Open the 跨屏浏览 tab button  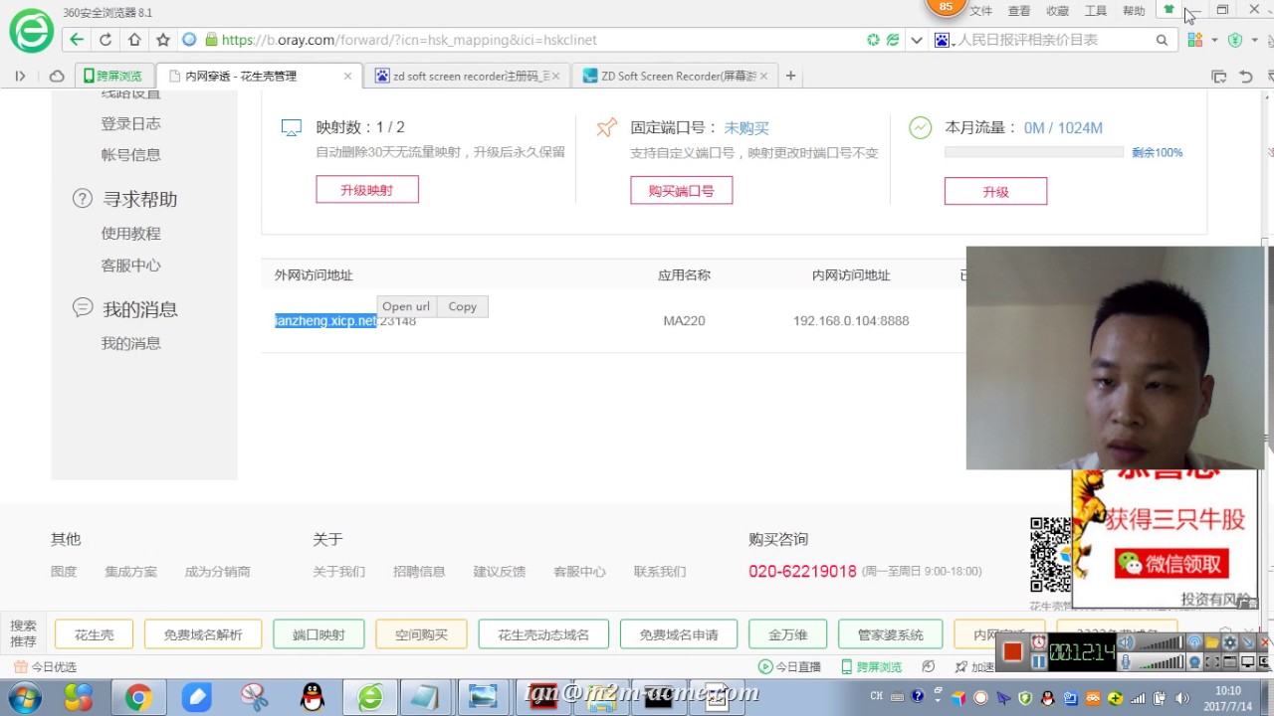point(113,76)
